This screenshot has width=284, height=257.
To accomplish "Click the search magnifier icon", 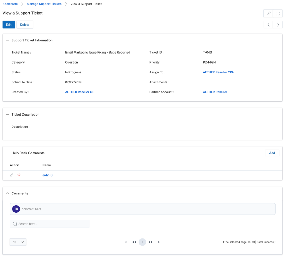I will pyautogui.click(x=15, y=224).
